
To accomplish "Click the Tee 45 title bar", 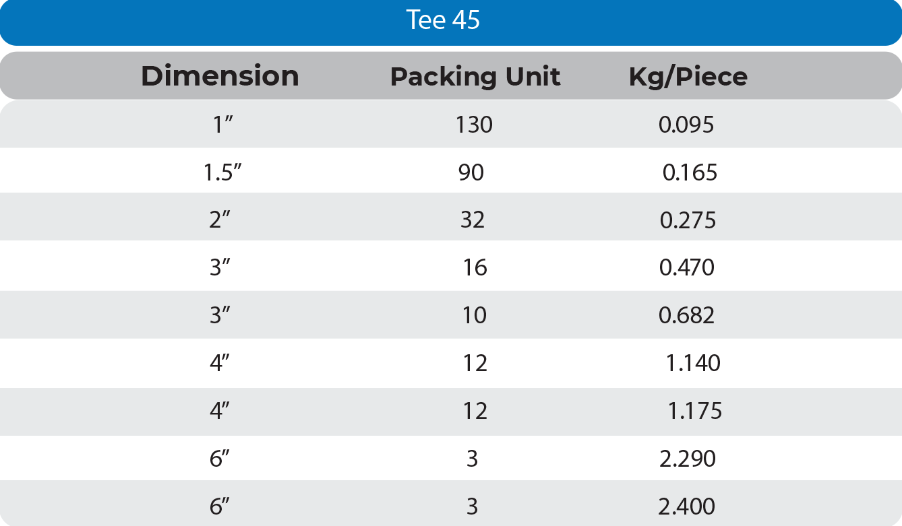I will click(x=443, y=20).
